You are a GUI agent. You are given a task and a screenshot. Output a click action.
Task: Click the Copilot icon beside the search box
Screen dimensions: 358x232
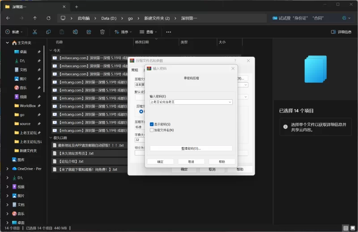[x=344, y=18]
